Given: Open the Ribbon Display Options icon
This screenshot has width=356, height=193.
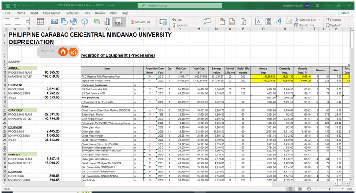Looking at the screenshot, I should coord(317,5).
